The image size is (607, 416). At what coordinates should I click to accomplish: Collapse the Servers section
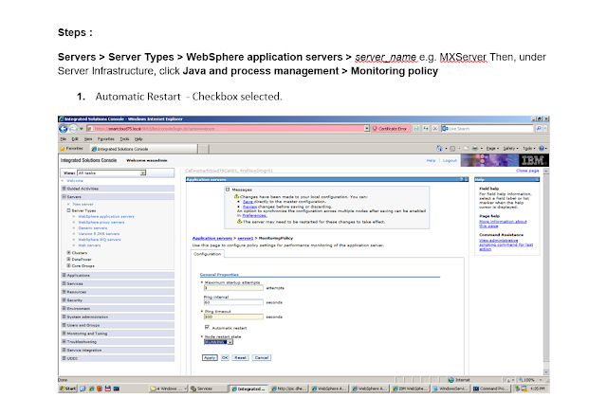click(x=64, y=197)
